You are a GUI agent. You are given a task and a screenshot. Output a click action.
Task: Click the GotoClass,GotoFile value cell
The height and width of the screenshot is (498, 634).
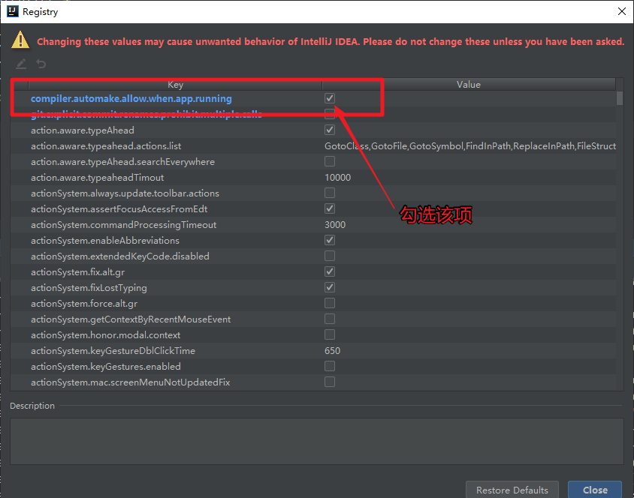tap(469, 145)
